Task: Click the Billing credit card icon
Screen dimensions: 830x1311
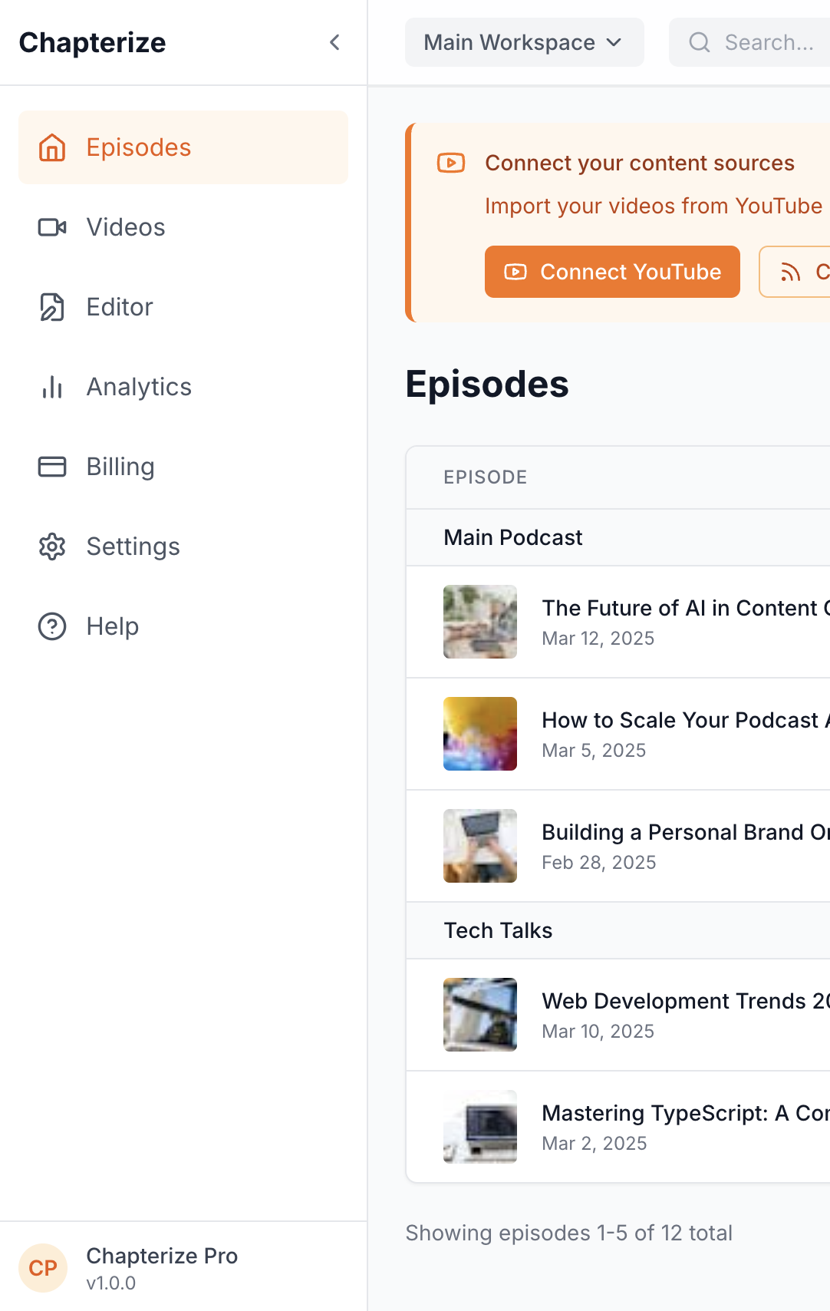Action: [x=52, y=467]
